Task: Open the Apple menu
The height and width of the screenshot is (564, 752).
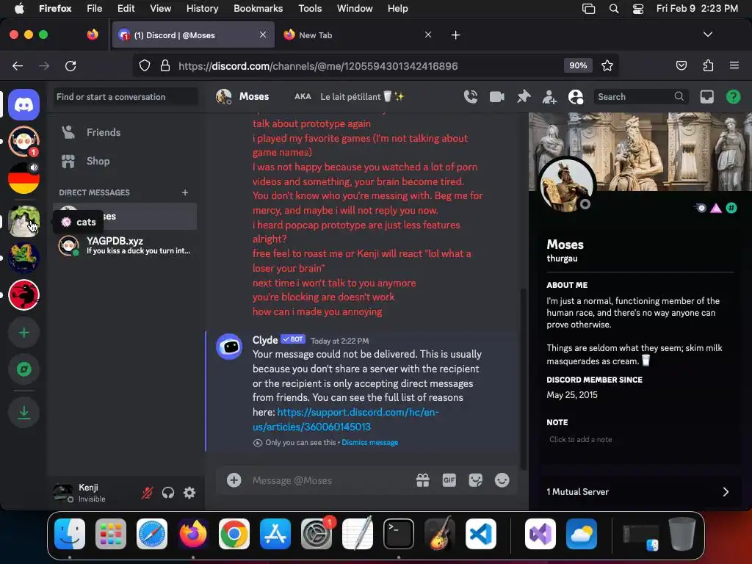Action: tap(19, 9)
